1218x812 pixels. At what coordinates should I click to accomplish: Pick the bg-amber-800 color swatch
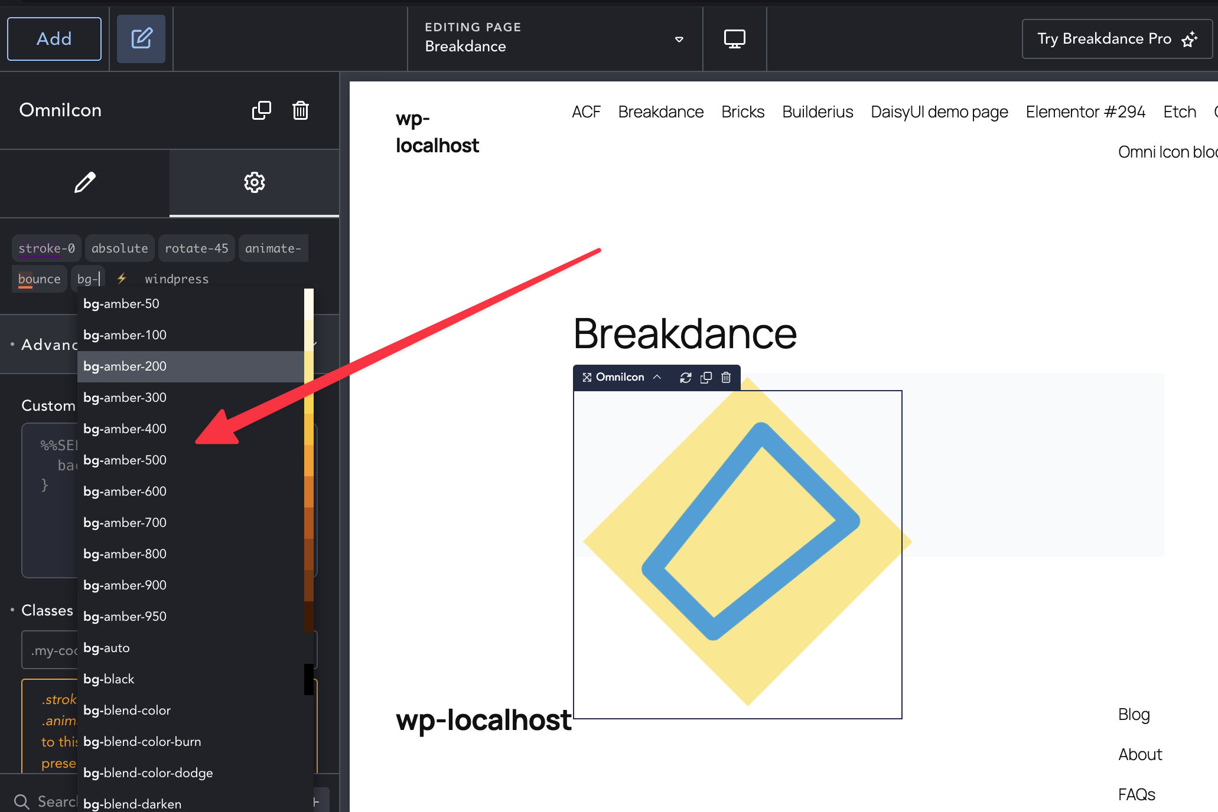[309, 554]
